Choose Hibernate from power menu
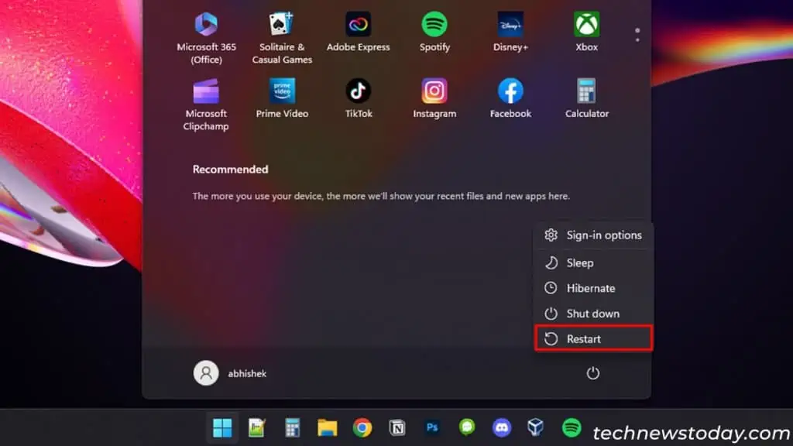The image size is (793, 446). (x=593, y=288)
